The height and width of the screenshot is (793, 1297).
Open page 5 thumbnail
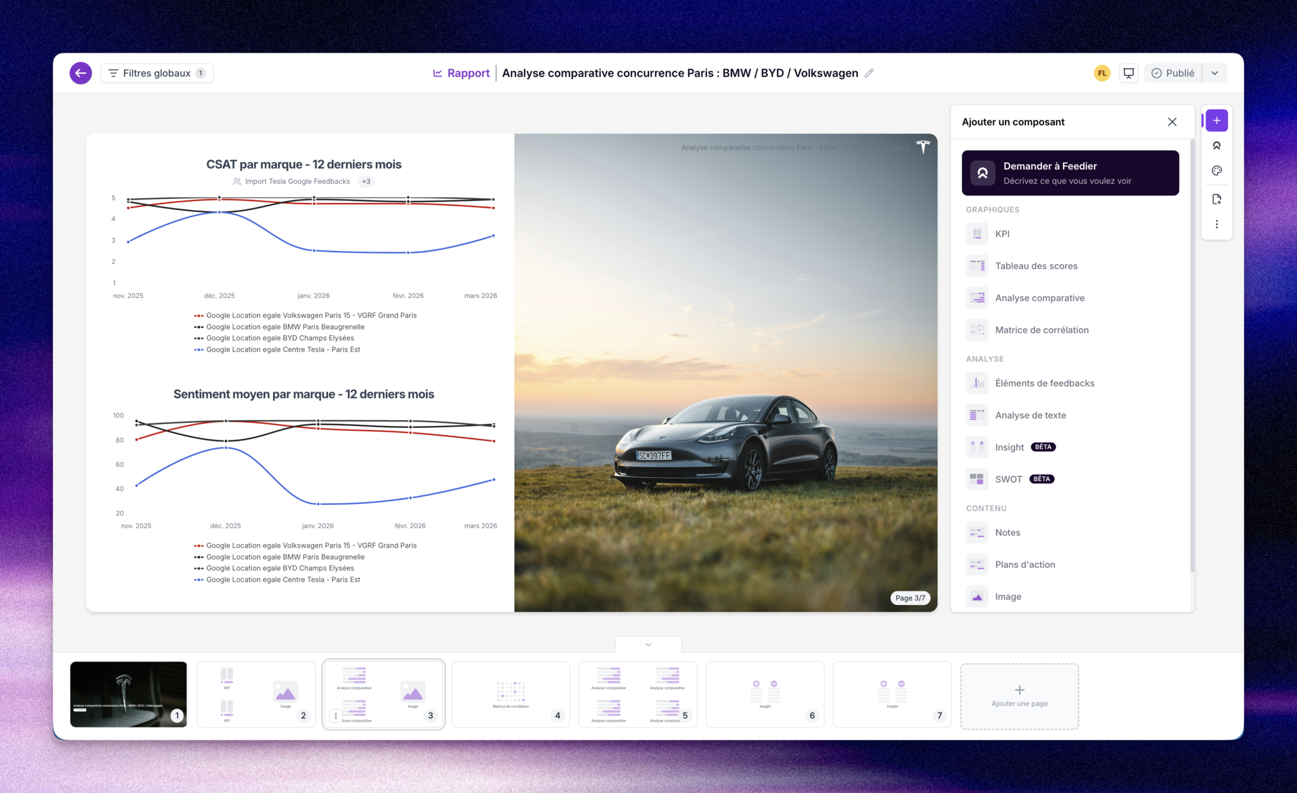pos(637,694)
